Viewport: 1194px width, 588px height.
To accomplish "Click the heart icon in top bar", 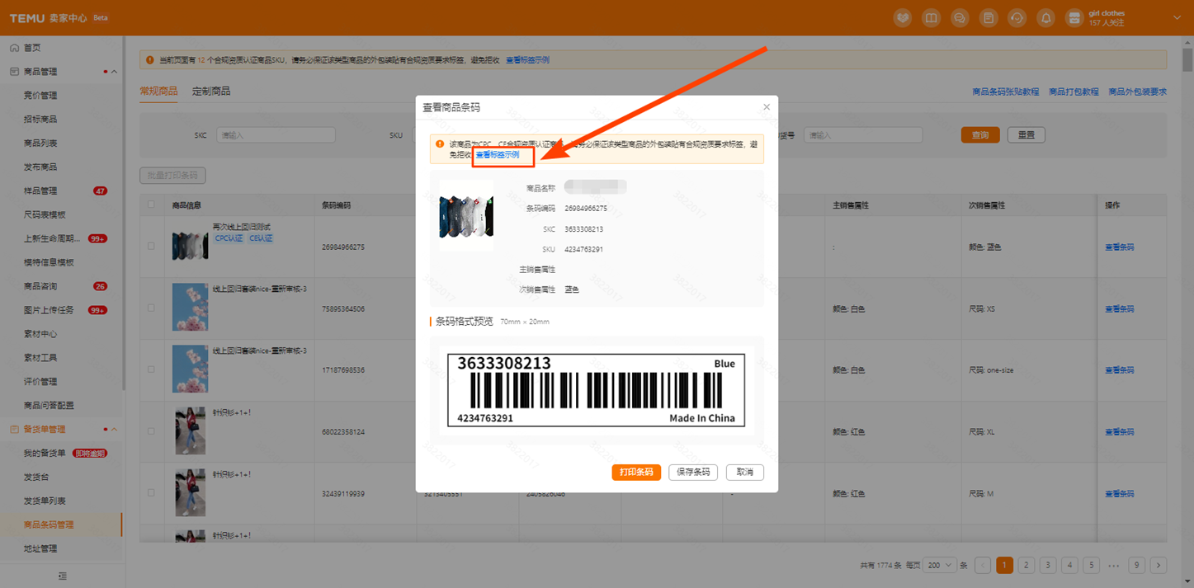I will [x=903, y=18].
